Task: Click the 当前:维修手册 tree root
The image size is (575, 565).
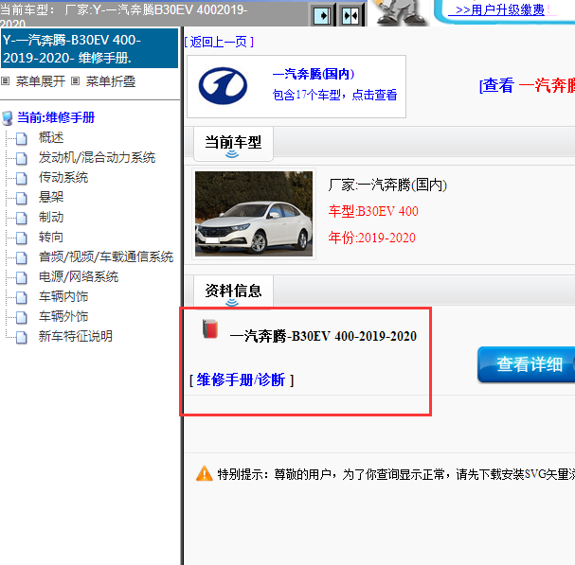Action: coord(56,117)
